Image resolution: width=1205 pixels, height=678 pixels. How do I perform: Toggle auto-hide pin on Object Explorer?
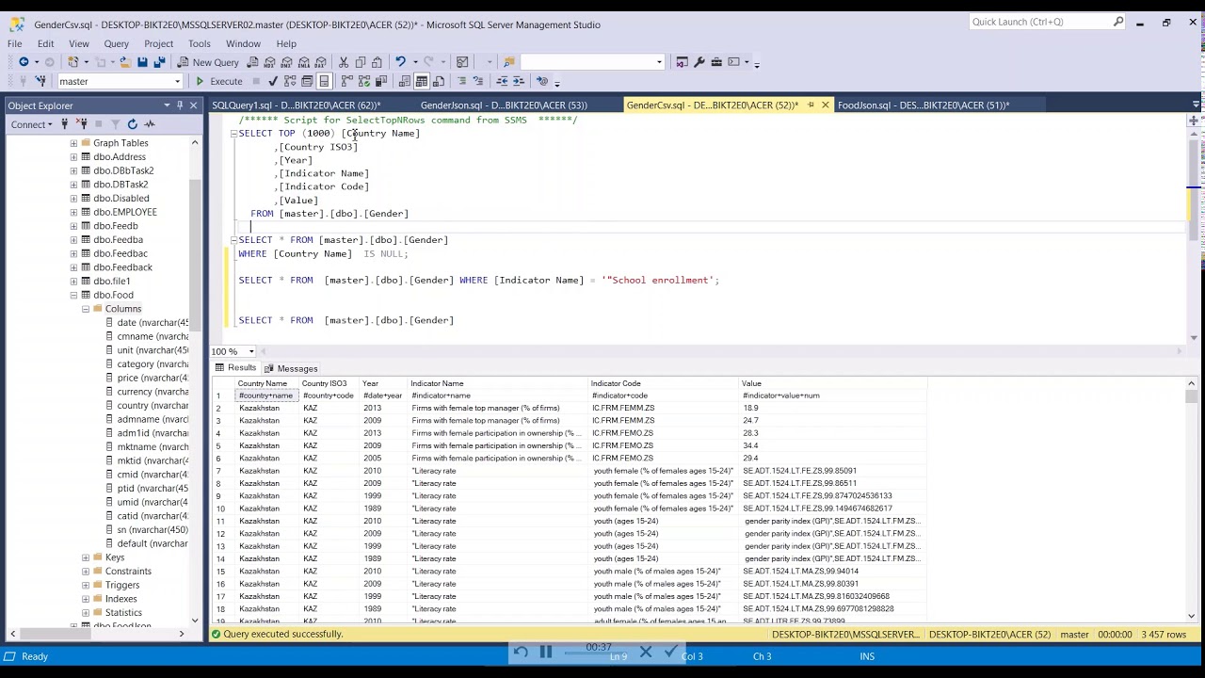point(180,105)
